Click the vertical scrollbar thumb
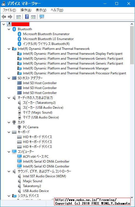 132,45
